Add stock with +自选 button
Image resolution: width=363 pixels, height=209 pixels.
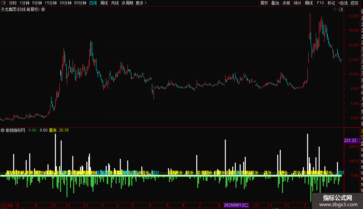343,3
